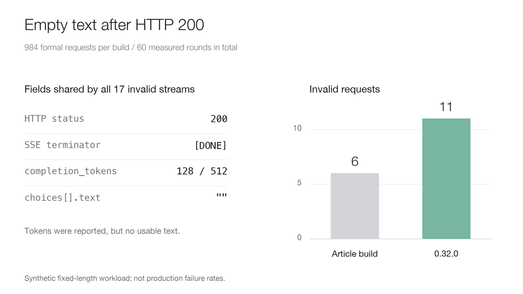Select the 'choices[].text' field label
Screen dimensions: 523x294
62,198
